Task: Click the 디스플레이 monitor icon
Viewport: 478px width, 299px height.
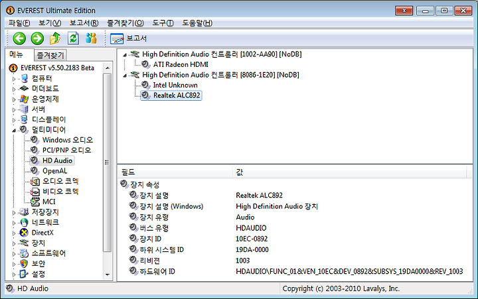Action: [x=24, y=119]
